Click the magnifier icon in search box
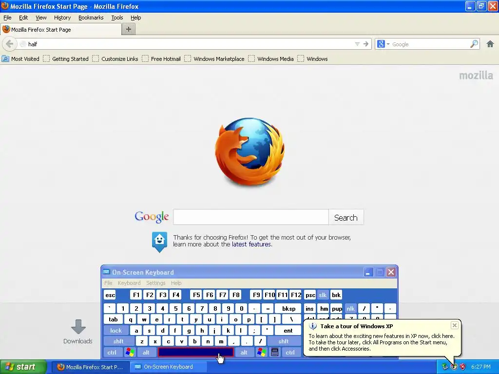This screenshot has height=374, width=499. pos(474,44)
